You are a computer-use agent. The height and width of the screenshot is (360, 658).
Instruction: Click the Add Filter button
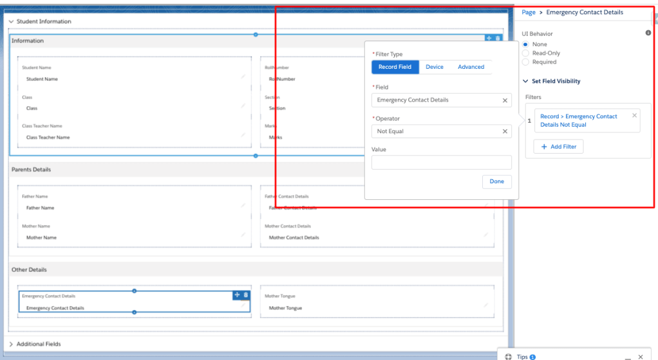click(x=558, y=147)
